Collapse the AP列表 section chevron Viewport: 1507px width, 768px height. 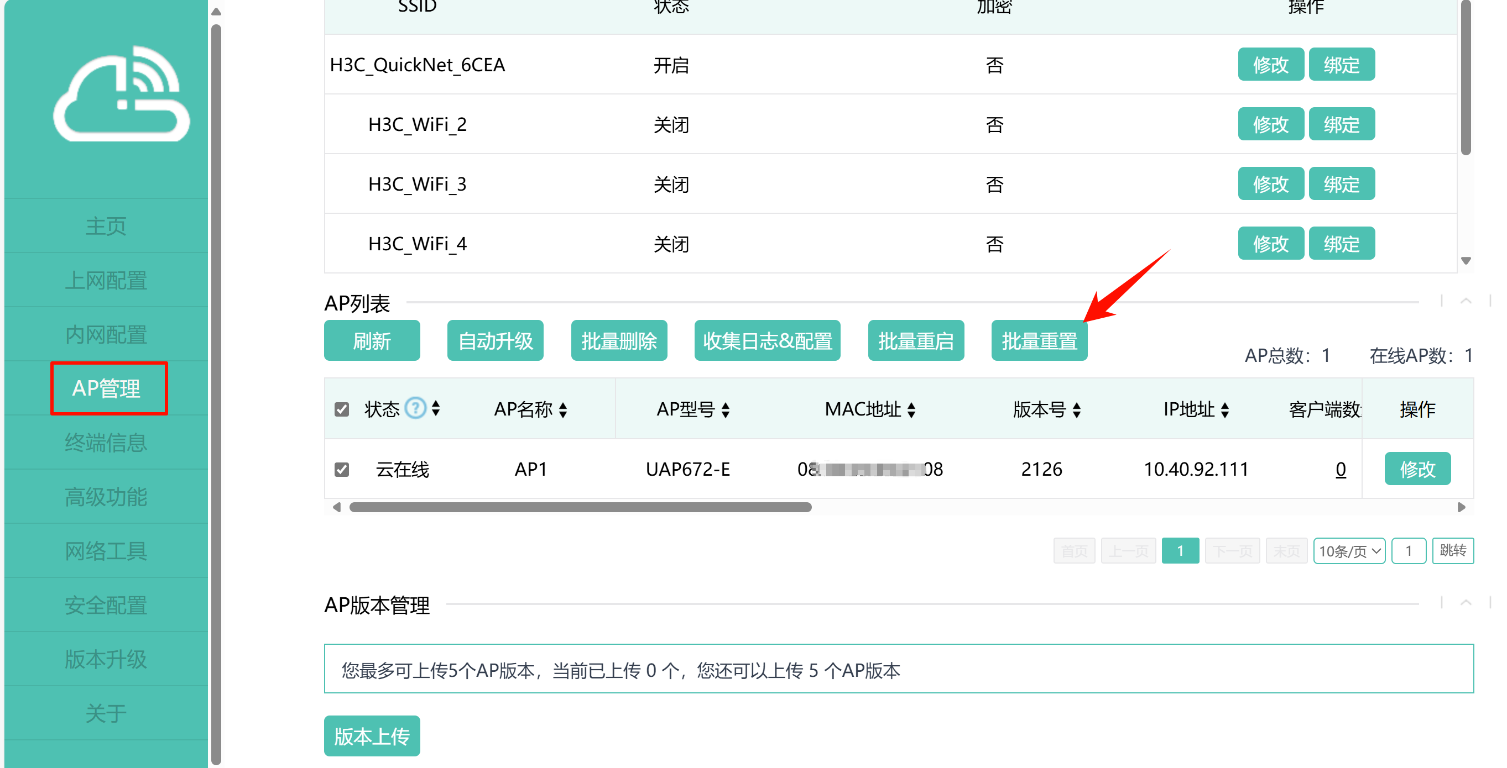click(1466, 301)
